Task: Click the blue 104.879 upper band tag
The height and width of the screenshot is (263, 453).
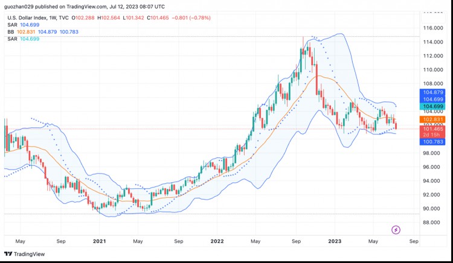Action: pos(432,92)
